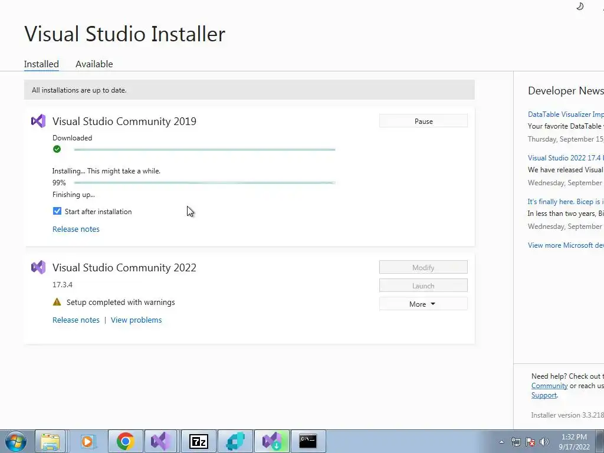Open File Explorer from the taskbar

51,441
